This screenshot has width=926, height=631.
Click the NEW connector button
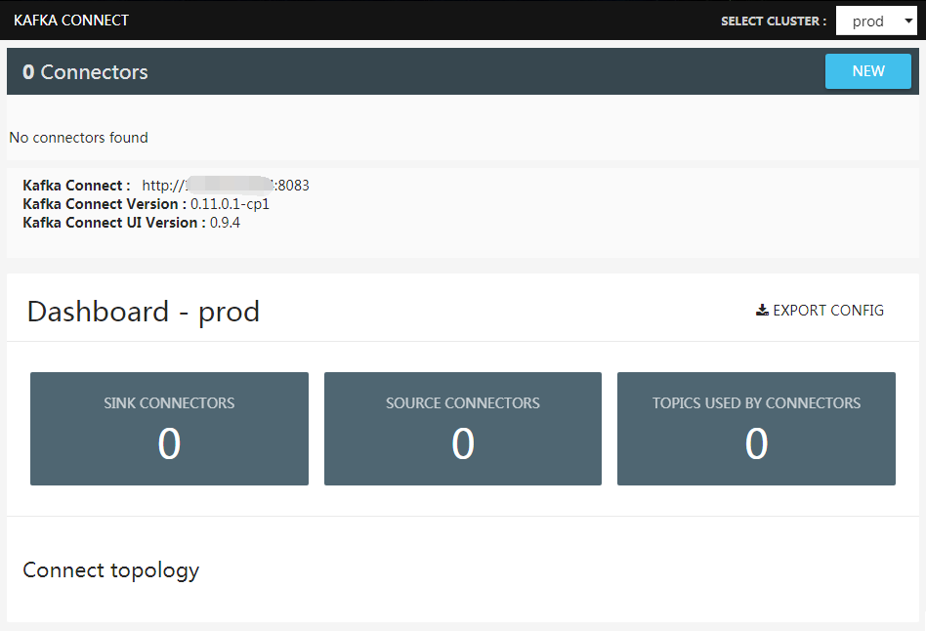point(867,70)
